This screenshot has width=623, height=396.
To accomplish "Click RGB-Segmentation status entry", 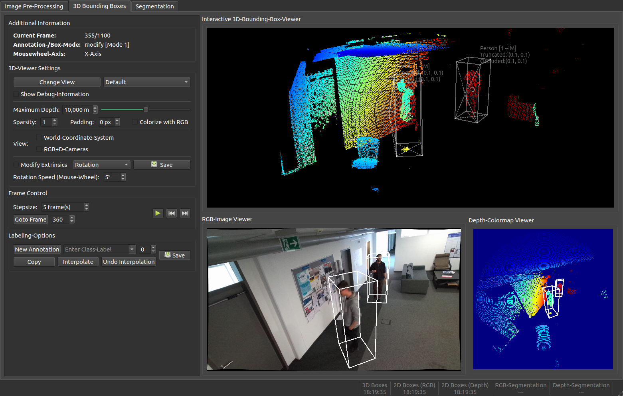I will click(x=520, y=388).
